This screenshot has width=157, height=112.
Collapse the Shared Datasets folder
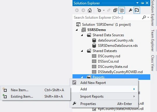tap(82, 51)
